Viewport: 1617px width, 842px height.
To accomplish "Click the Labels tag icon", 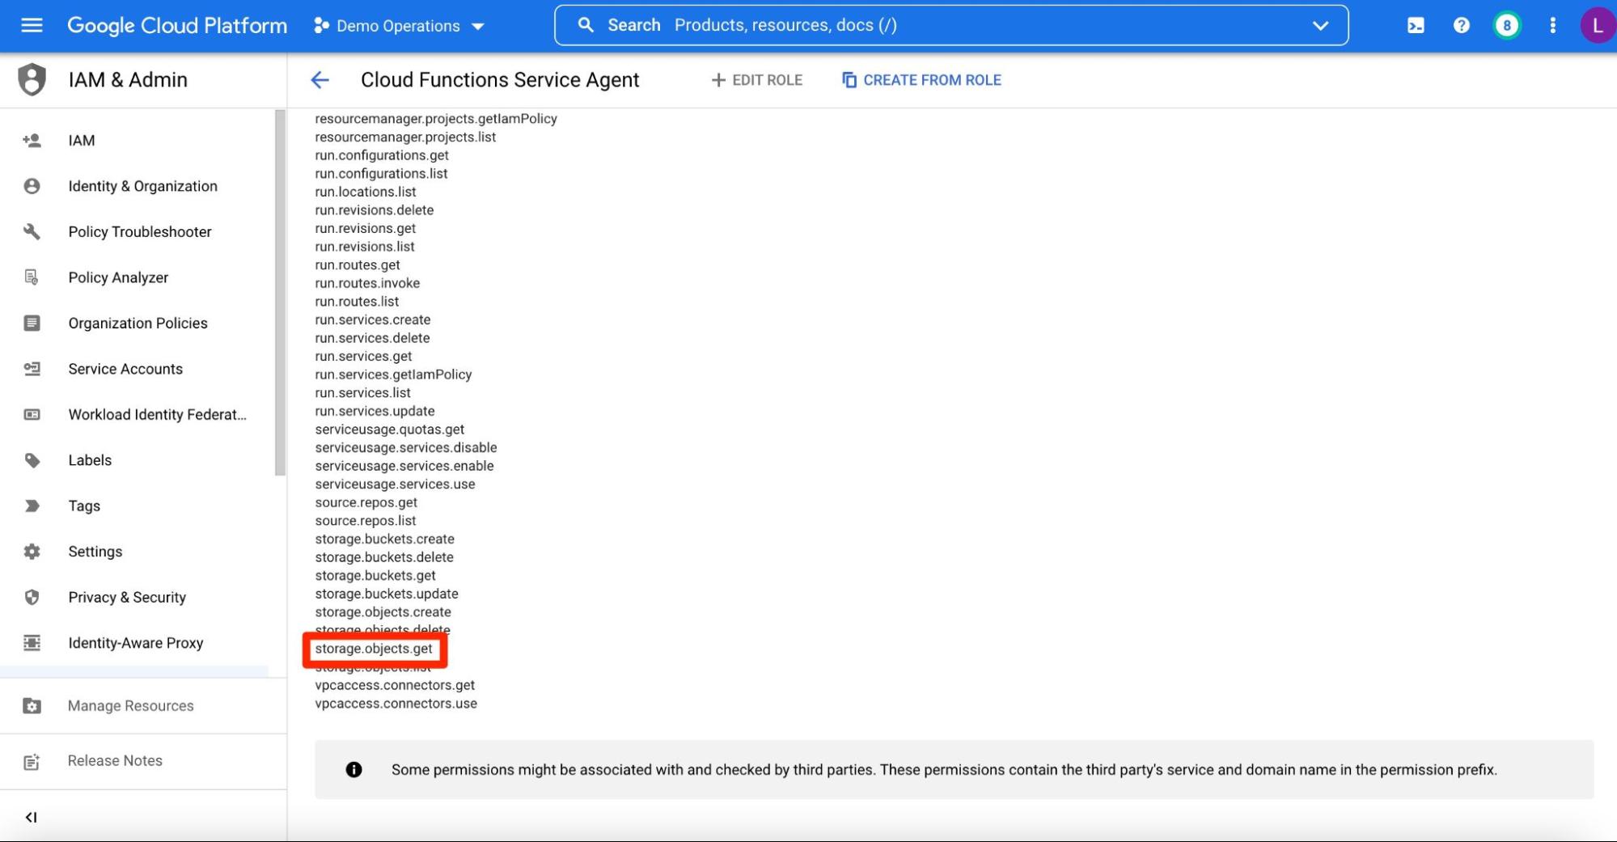I will 32,461.
